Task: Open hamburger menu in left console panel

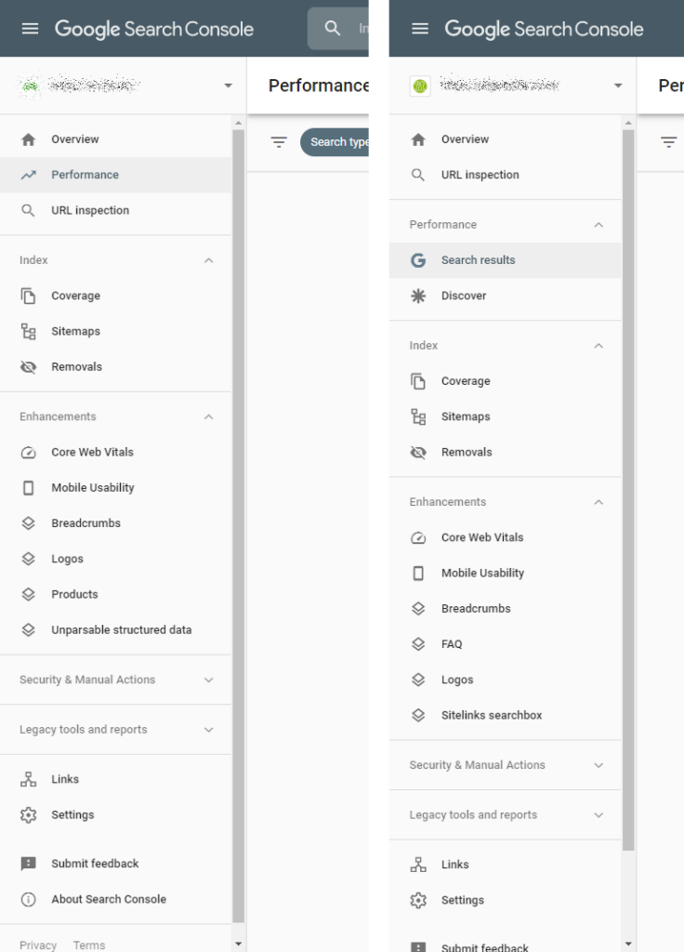Action: (30, 29)
